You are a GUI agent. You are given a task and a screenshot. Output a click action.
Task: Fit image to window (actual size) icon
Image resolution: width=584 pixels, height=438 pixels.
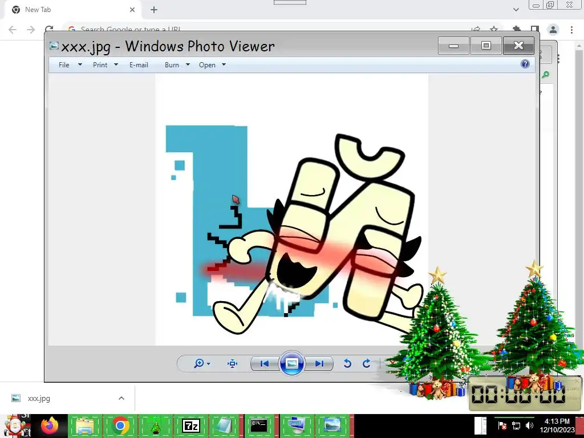(233, 363)
